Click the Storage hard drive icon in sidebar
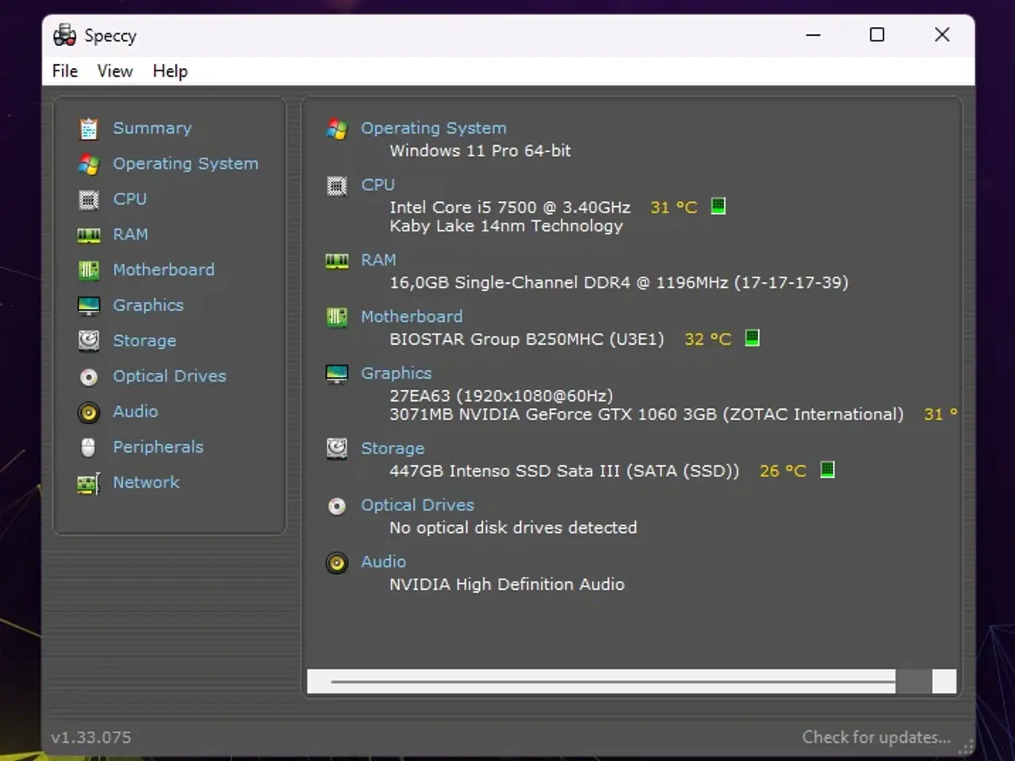1015x761 pixels. (x=89, y=341)
